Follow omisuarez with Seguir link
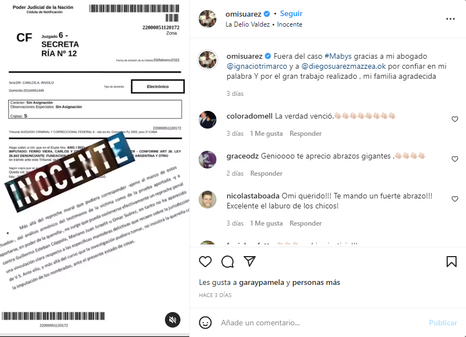This screenshot has height=337, width=466. click(x=291, y=14)
